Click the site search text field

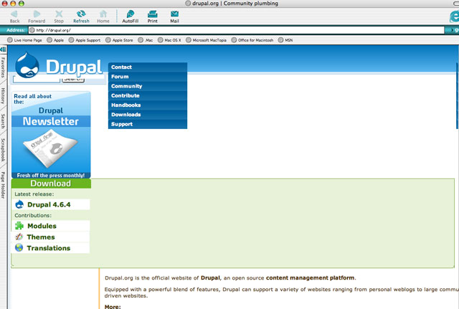(37, 80)
